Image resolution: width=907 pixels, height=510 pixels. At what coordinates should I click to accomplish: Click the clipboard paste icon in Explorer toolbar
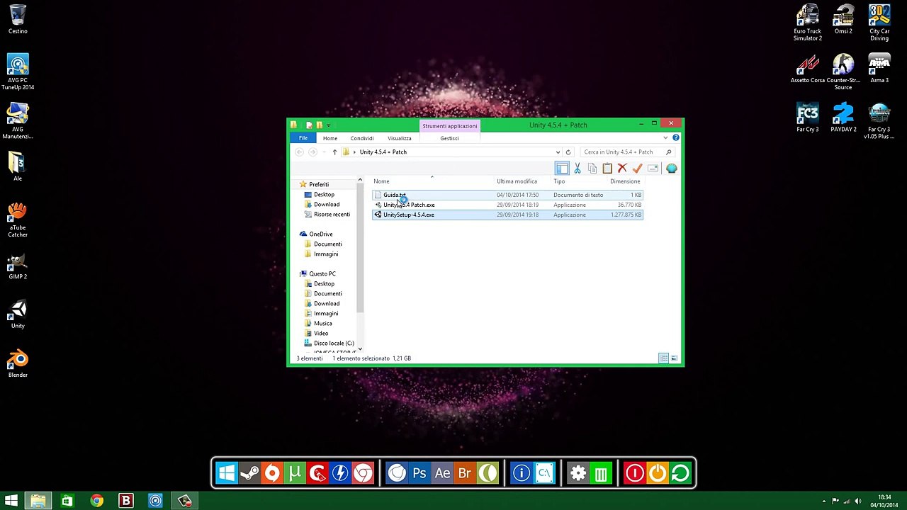[x=607, y=169]
